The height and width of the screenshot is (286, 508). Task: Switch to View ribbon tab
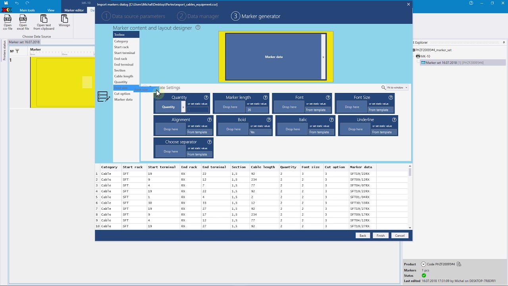click(x=51, y=10)
